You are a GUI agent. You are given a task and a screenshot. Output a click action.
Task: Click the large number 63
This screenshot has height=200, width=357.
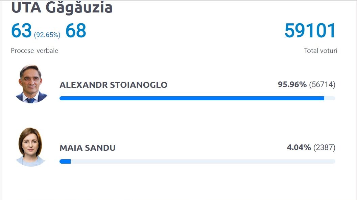pyautogui.click(x=21, y=31)
